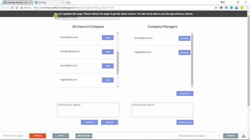
Task: Go to the browser home page icon
Action: click(16, 8)
